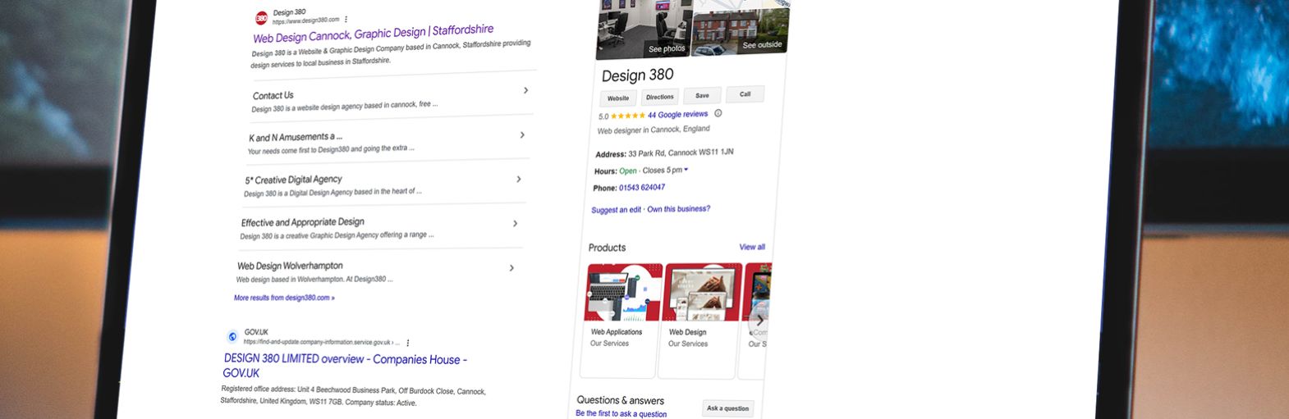Open 5* Creative Digital Agency sitelink
Viewport: 1289px width, 419px height.
[293, 180]
